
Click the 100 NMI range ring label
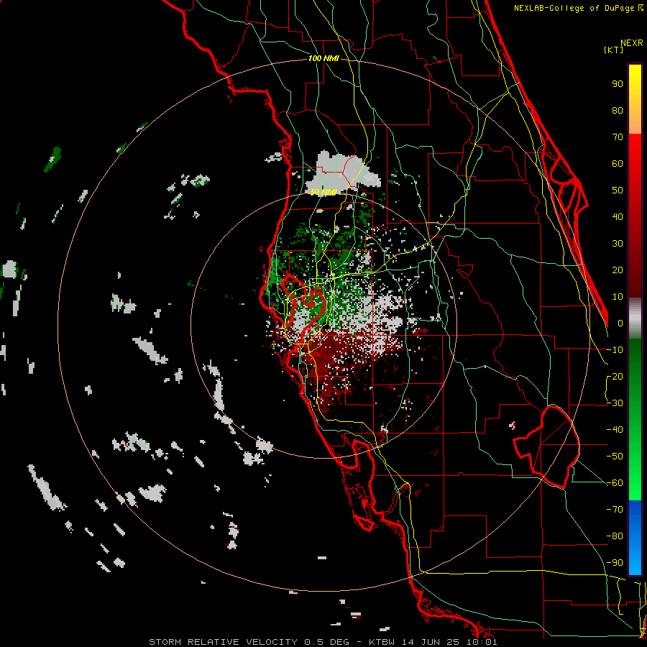pos(323,59)
